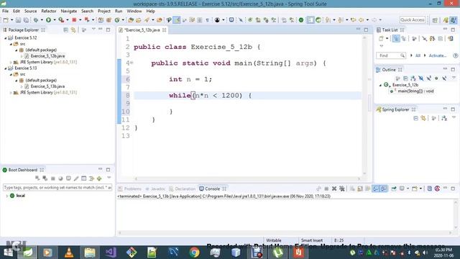Maximize the editor area
This screenshot has width=460, height=259.
[x=366, y=29]
